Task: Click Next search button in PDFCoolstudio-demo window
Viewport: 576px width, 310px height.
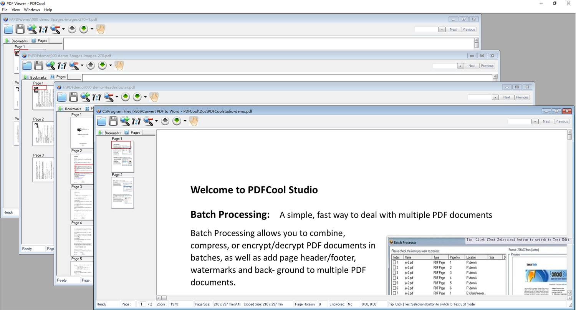Action: (546, 121)
